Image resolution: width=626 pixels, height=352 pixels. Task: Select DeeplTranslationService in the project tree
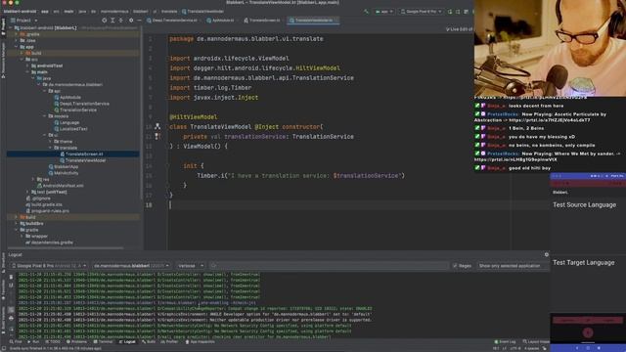(x=81, y=104)
